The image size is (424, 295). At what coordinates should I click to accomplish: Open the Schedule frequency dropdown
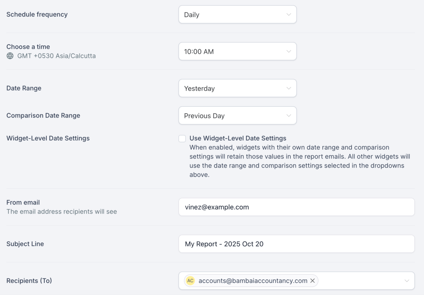pyautogui.click(x=237, y=14)
